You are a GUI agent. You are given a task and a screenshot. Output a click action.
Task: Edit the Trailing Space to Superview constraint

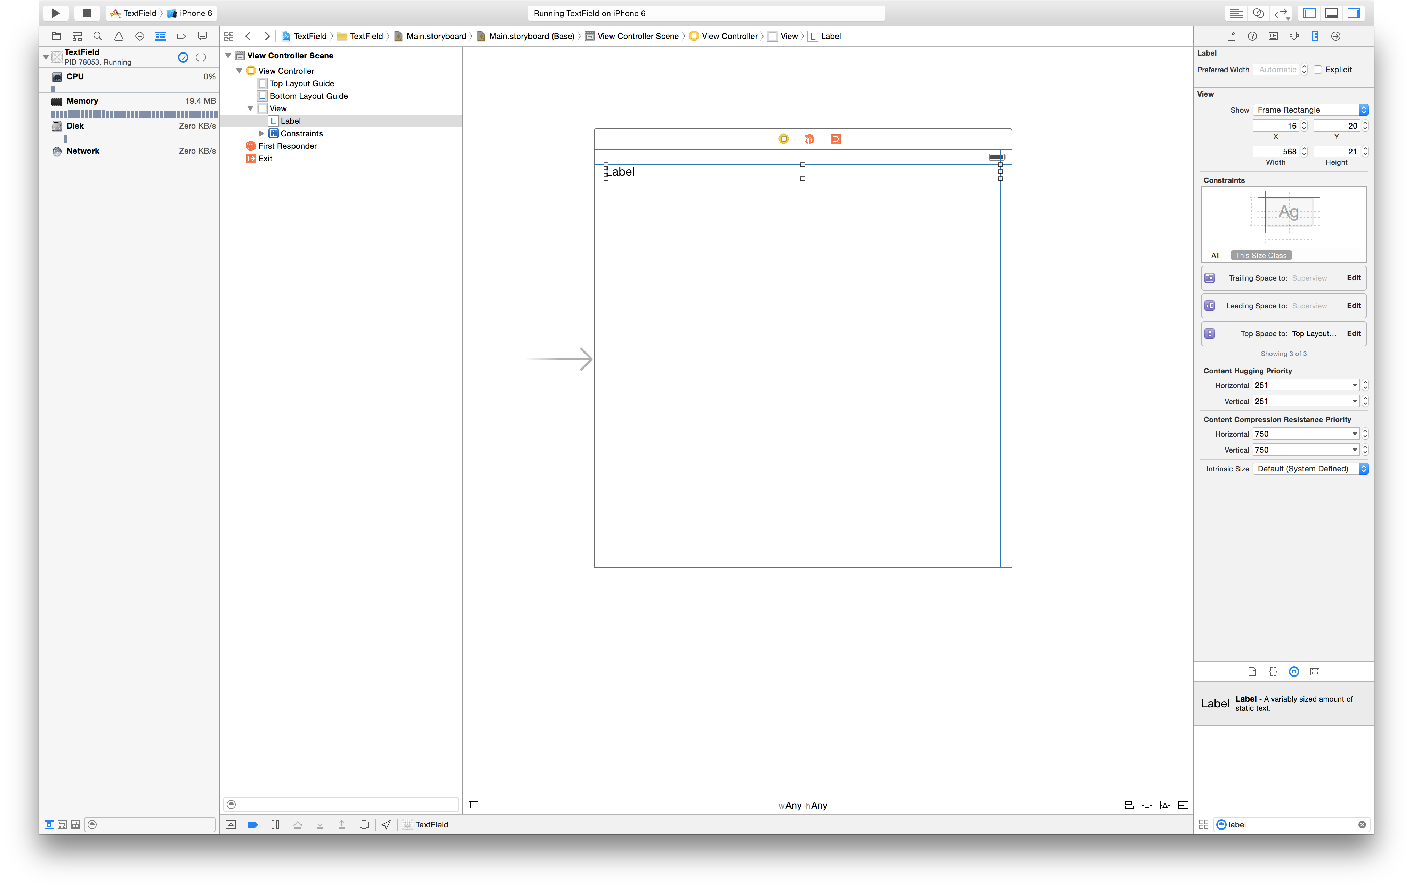1353,278
